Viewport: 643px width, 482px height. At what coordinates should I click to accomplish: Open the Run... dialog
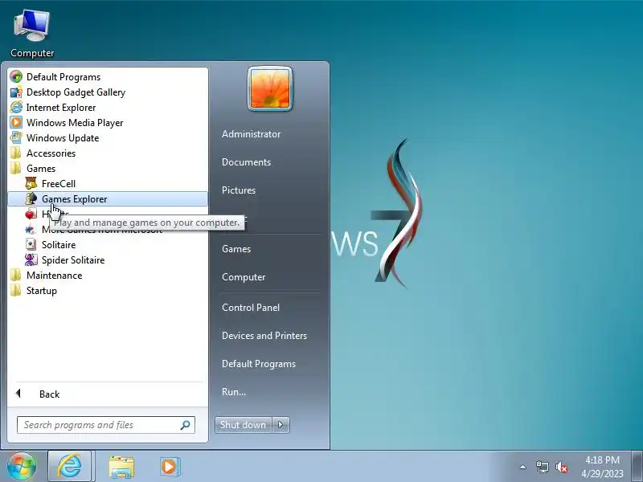(x=234, y=392)
